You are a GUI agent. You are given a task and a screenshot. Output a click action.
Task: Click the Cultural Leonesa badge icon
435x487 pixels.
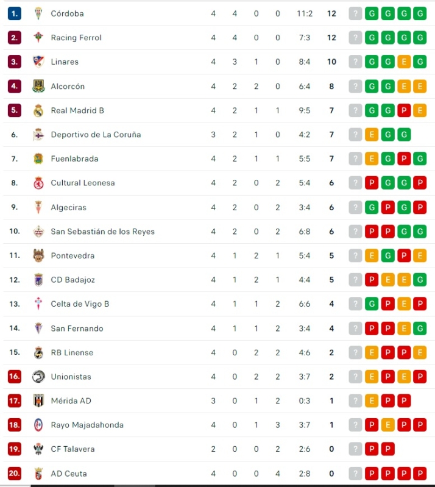click(39, 183)
